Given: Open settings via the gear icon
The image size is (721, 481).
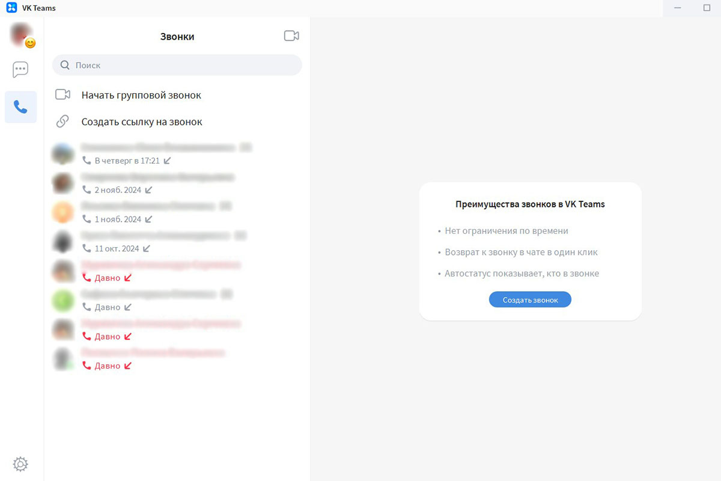Looking at the screenshot, I should tap(20, 464).
